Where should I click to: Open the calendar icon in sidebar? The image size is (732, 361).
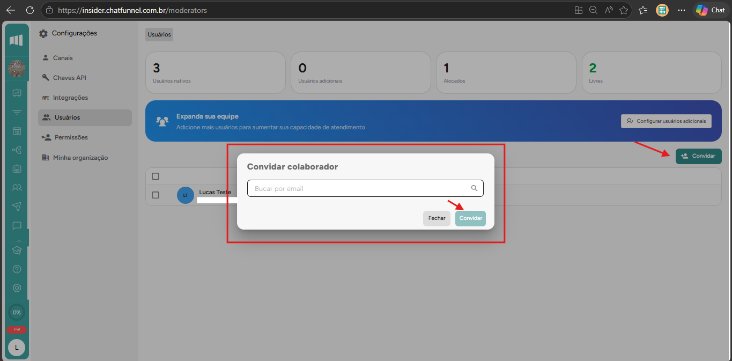point(17,131)
